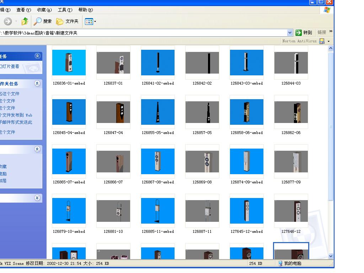Screen dimensions: 364x273
Task: Click the scrollbar up arrow
Action: (331, 48)
